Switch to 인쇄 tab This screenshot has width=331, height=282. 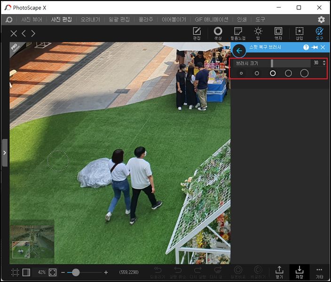242,20
